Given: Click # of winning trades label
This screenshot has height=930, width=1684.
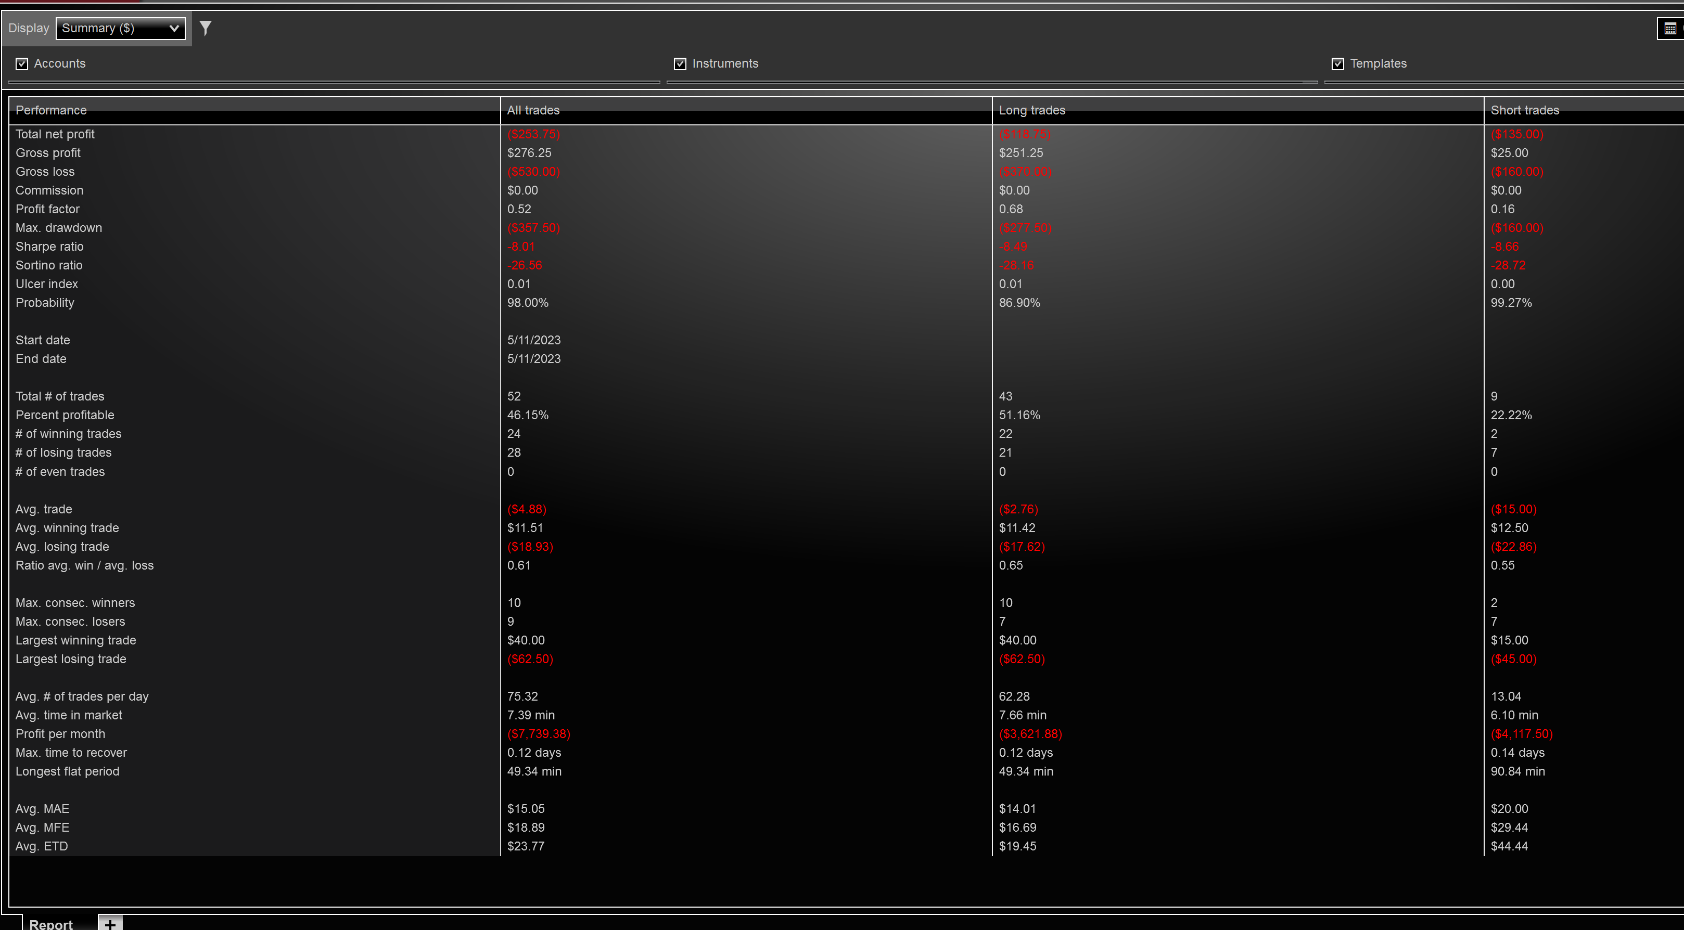Looking at the screenshot, I should 69,434.
